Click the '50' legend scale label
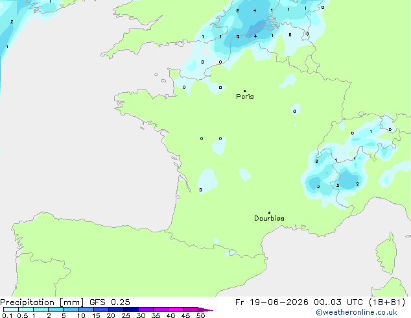The image size is (411, 318). pyautogui.click(x=200, y=315)
